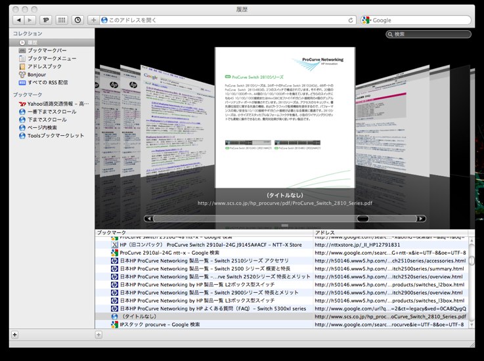
Task: Select HP ProCurve Switch 2910al-24G NTT-X Store row
Action: (x=282, y=245)
